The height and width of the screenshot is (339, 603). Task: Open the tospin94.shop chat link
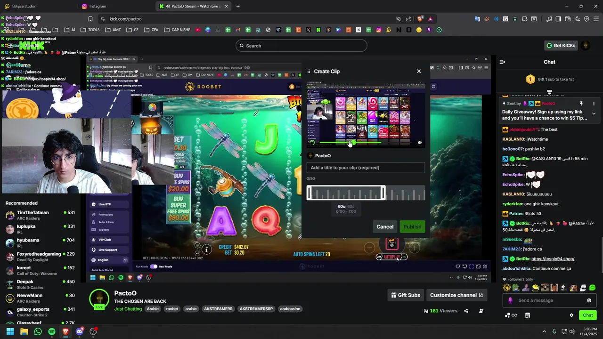pyautogui.click(x=553, y=258)
